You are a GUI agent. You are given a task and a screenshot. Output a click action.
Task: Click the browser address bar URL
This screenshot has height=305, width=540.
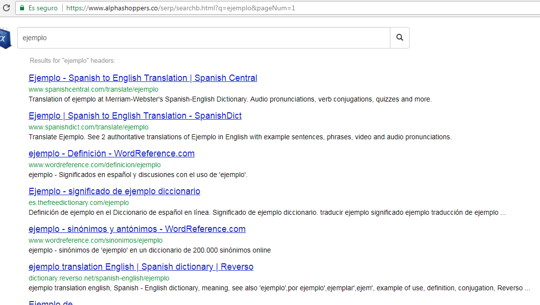click(180, 8)
